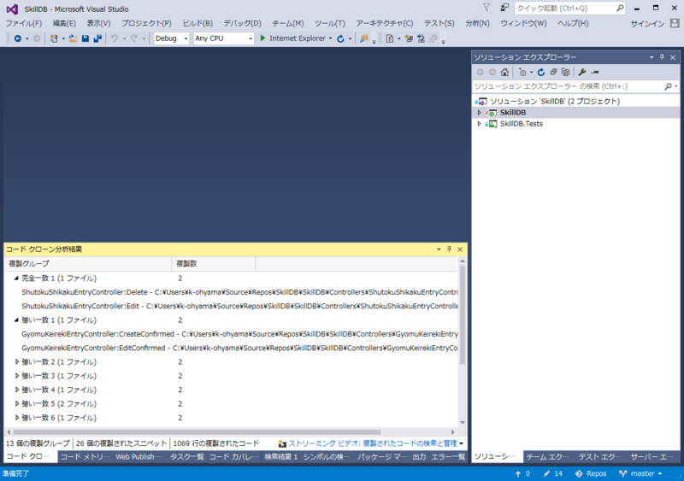Image resolution: width=684 pixels, height=481 pixels.
Task: Open the Internet Explorer browser dropdown arrow
Action: [x=330, y=38]
